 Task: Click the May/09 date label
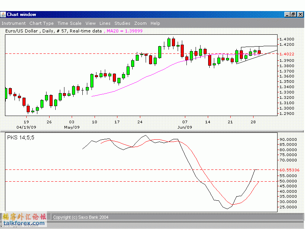click(x=72, y=127)
